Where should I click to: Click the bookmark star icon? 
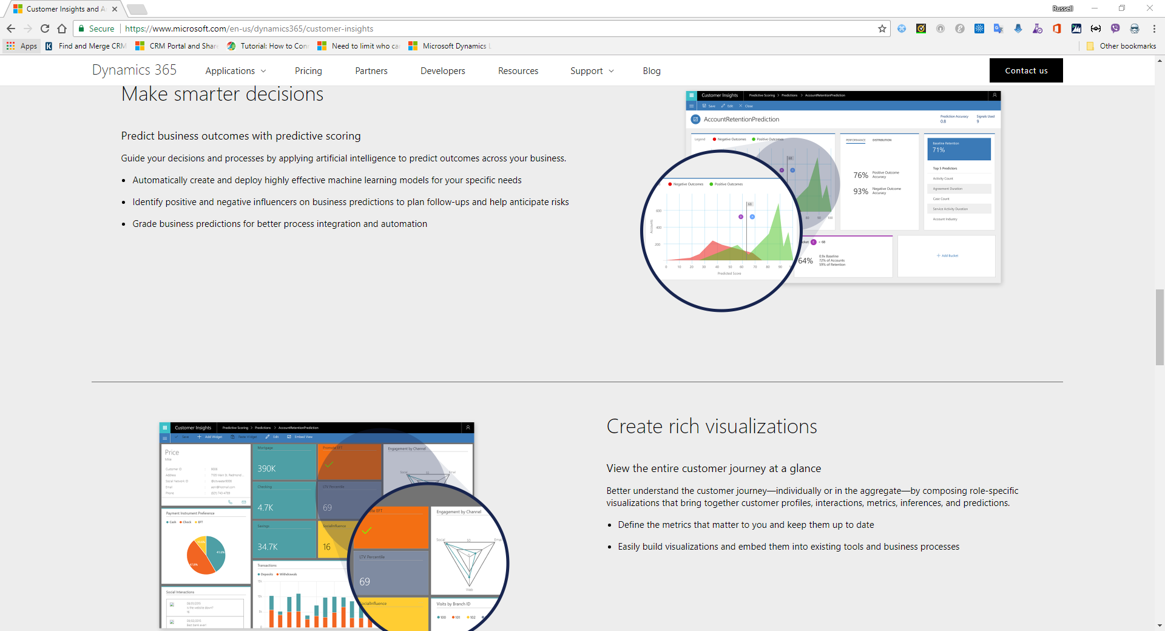click(882, 29)
